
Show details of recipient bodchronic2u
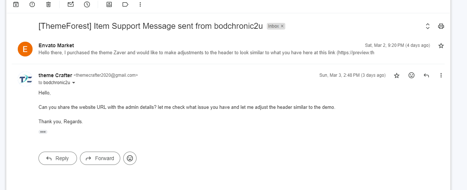[x=73, y=83]
